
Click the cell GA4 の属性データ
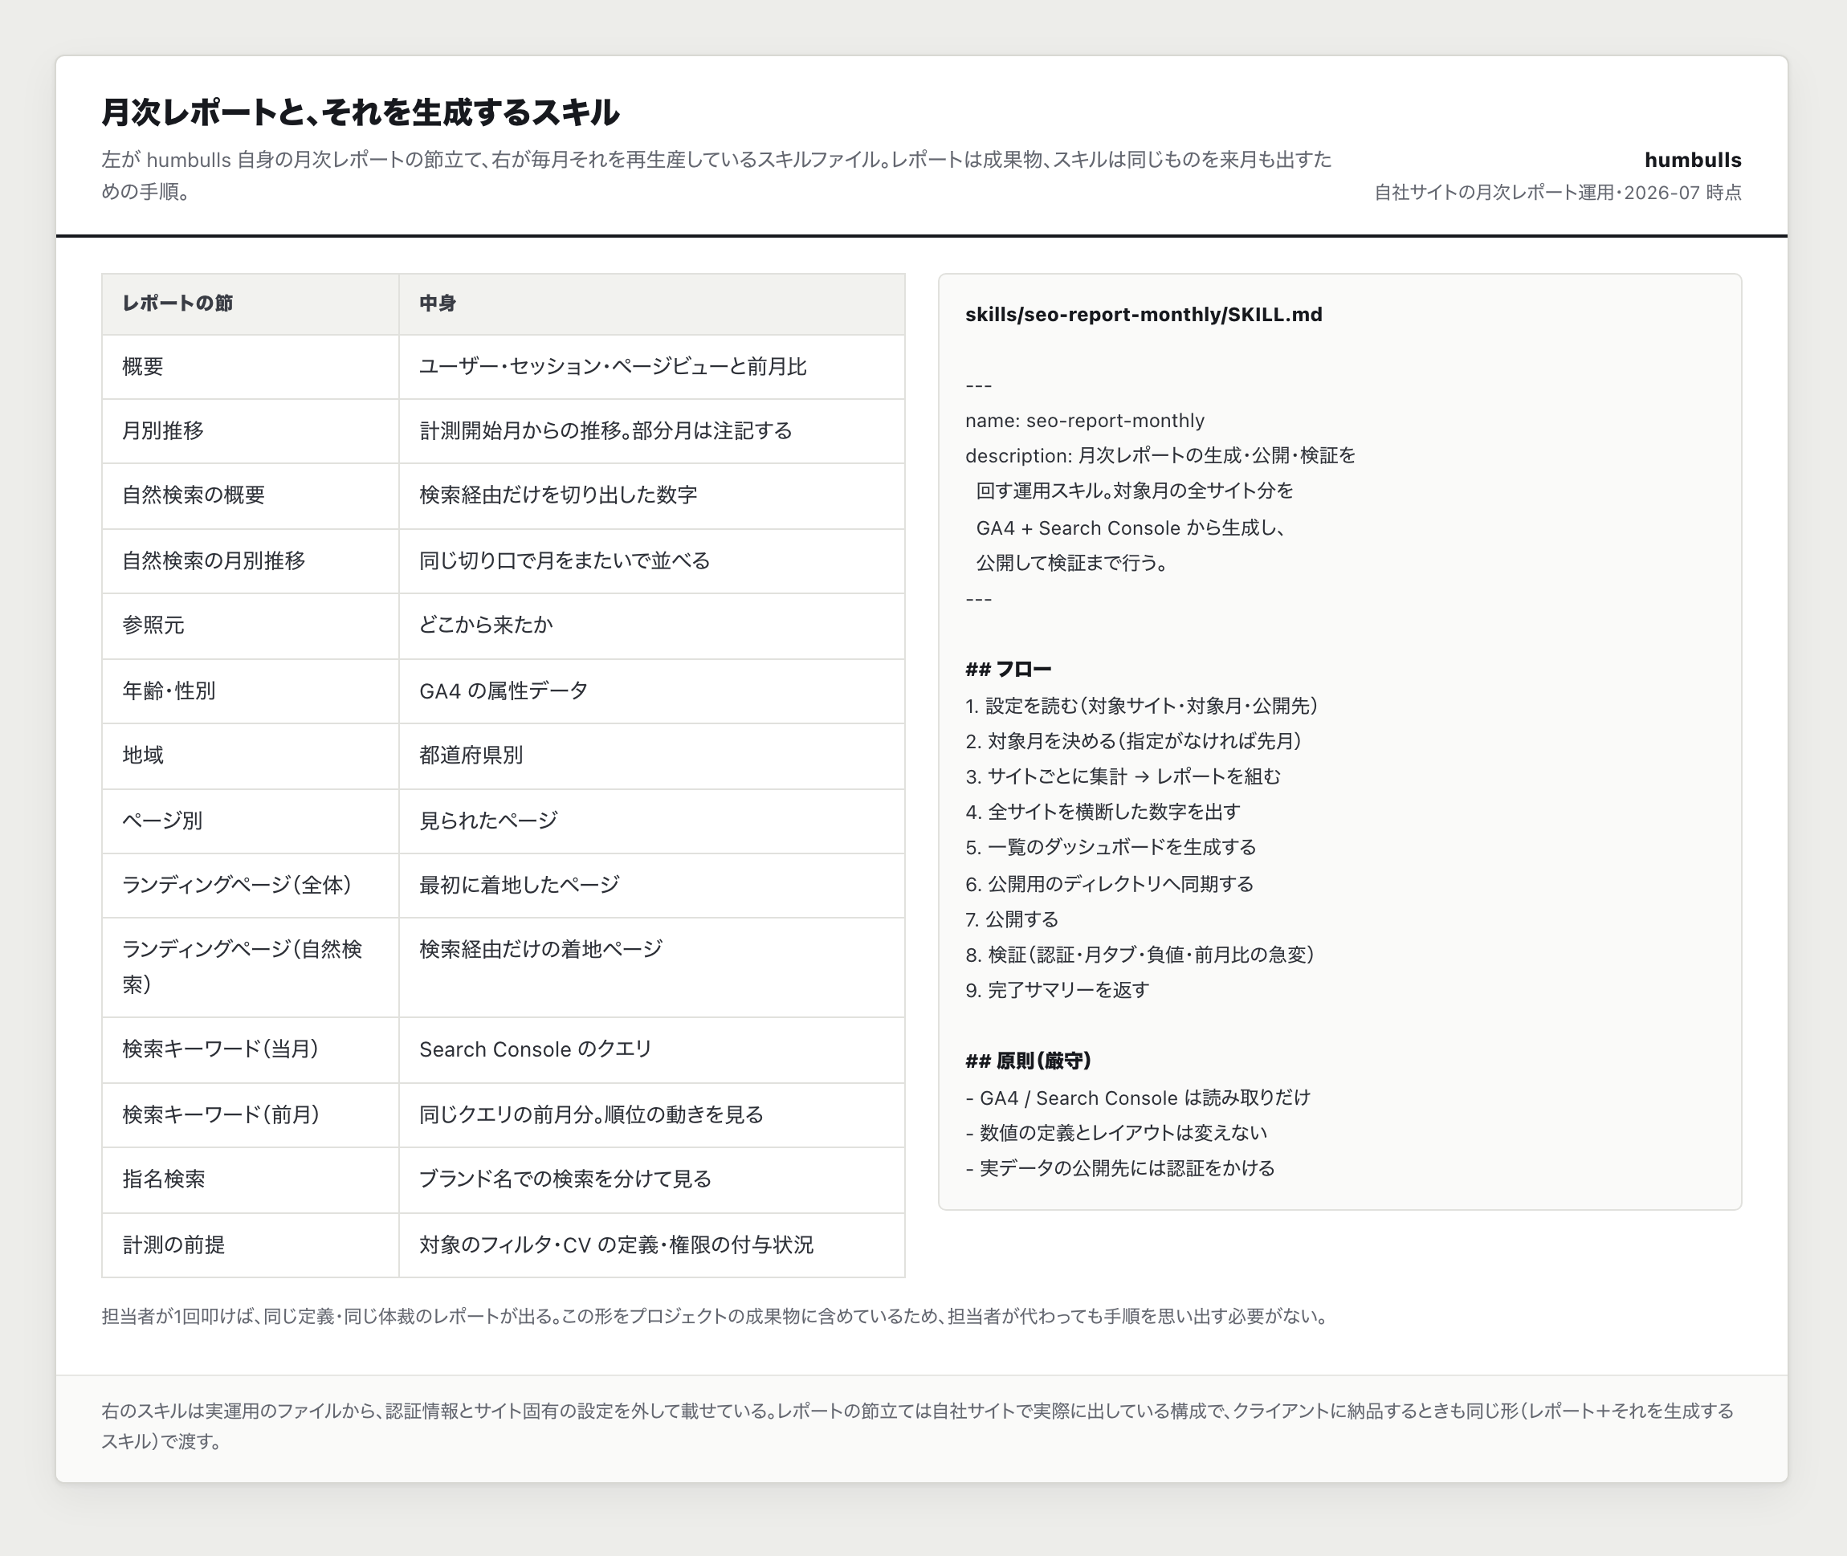[652, 691]
